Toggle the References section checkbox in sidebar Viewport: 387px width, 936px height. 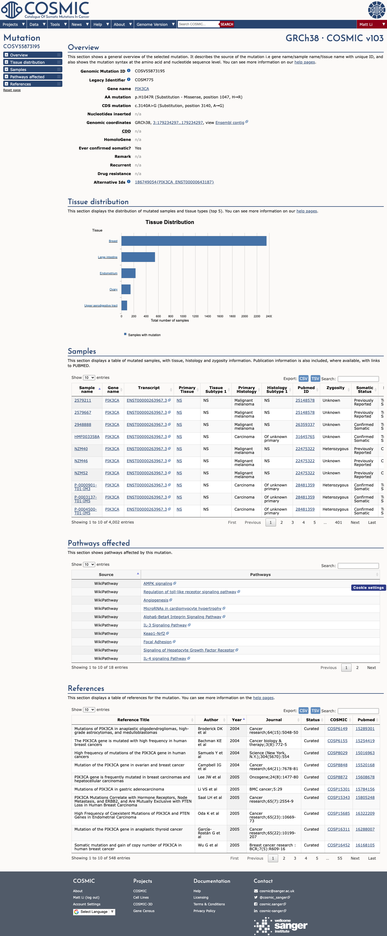coord(6,84)
